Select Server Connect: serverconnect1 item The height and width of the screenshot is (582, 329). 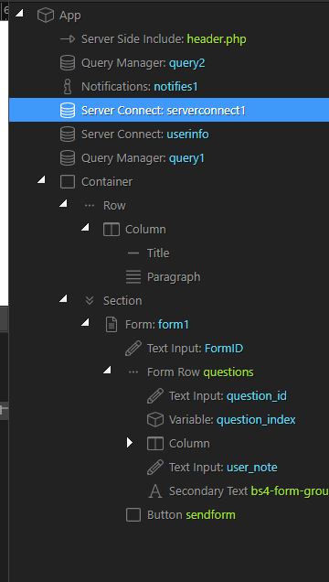click(x=169, y=110)
